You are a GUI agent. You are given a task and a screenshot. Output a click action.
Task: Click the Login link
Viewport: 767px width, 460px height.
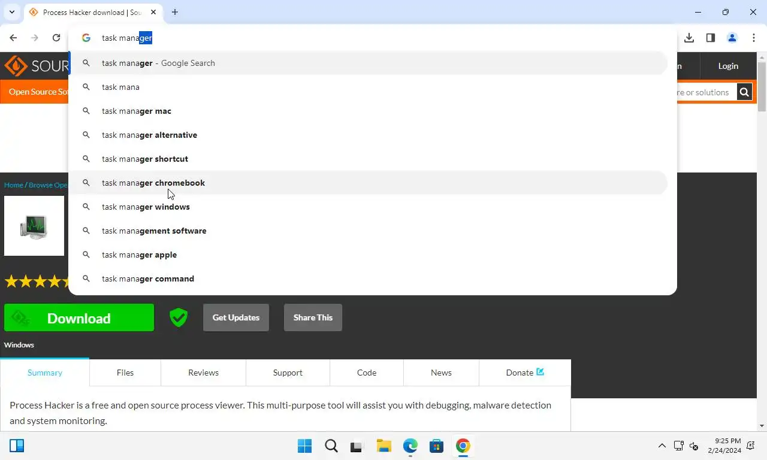[x=728, y=66]
